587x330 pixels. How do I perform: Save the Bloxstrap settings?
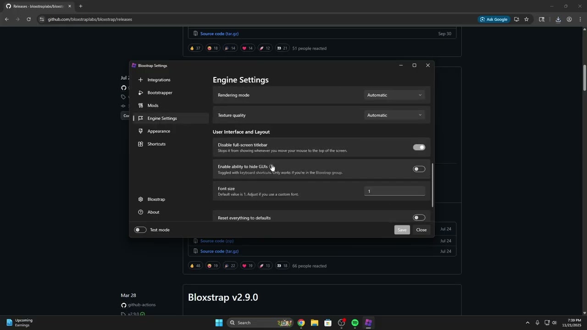[x=402, y=230]
